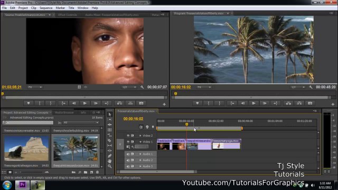This screenshot has width=338, height=190.
Task: Click the Project panel search field
Action: 28,122
